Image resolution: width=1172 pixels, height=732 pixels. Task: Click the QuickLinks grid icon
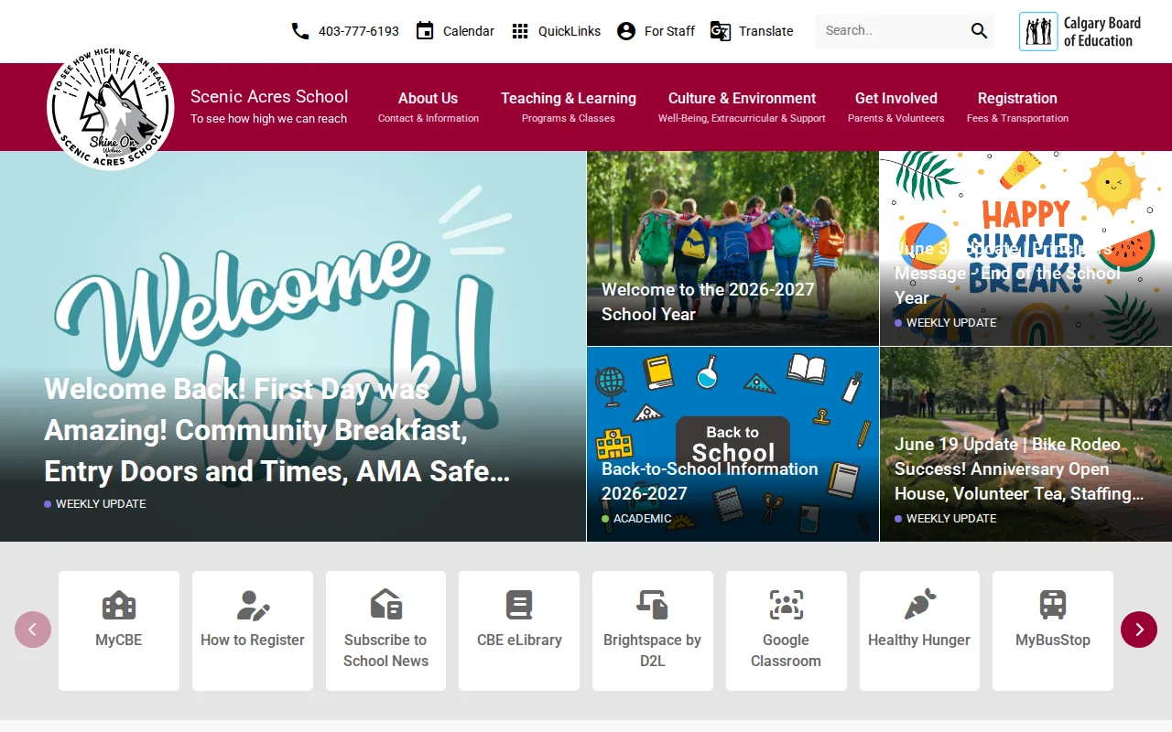tap(520, 31)
